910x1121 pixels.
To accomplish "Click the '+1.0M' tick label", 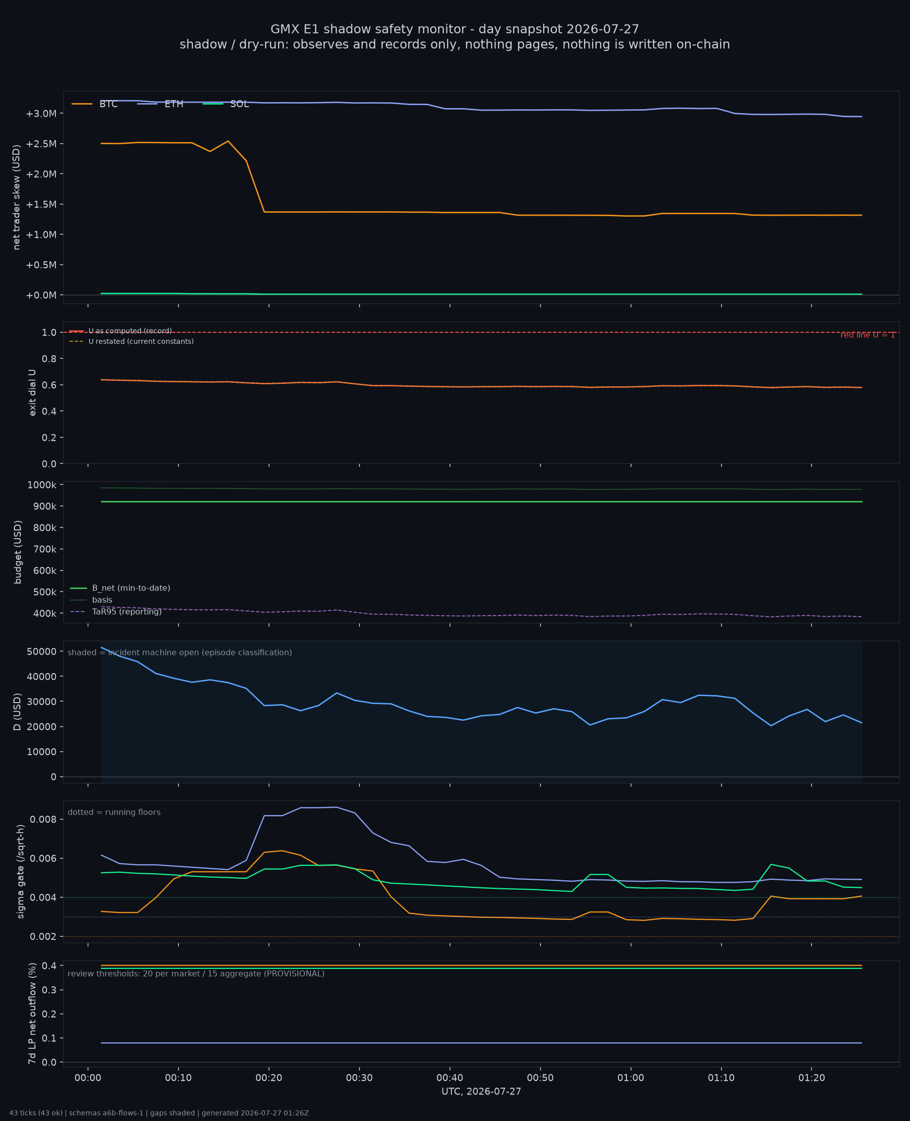I will [x=41, y=235].
